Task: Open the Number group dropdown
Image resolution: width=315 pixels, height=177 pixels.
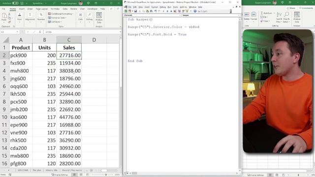Action: pos(41,17)
